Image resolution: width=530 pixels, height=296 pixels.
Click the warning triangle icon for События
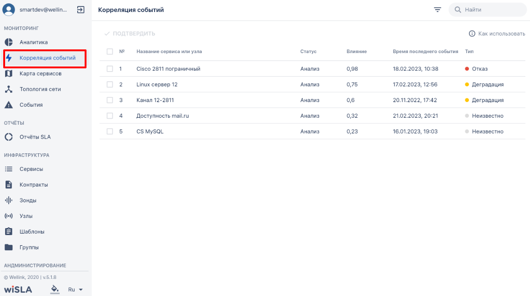click(9, 105)
